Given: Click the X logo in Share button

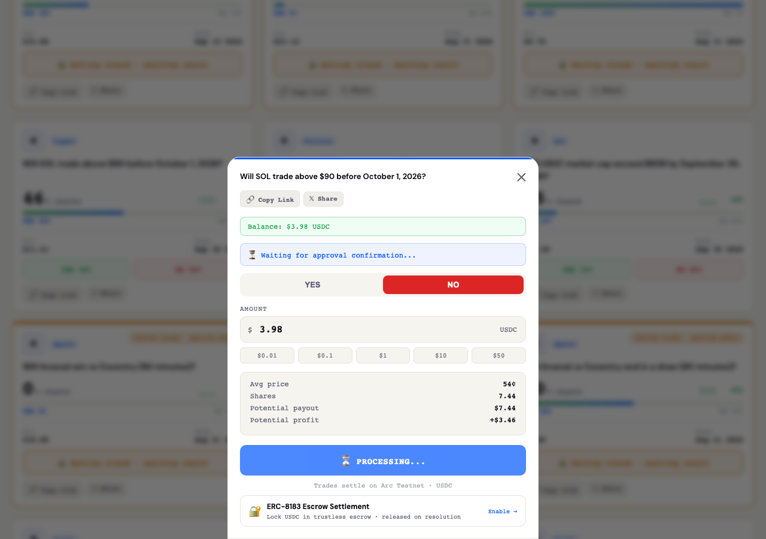Looking at the screenshot, I should [311, 199].
